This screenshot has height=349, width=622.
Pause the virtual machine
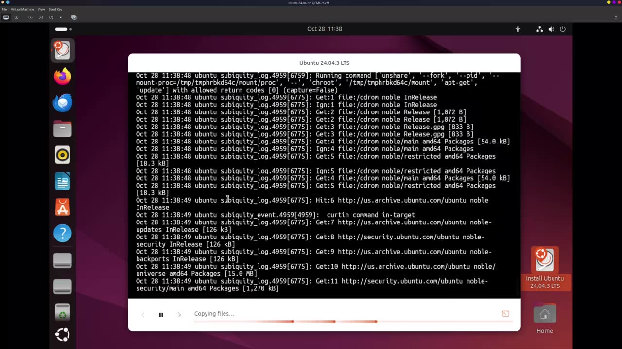(41, 17)
